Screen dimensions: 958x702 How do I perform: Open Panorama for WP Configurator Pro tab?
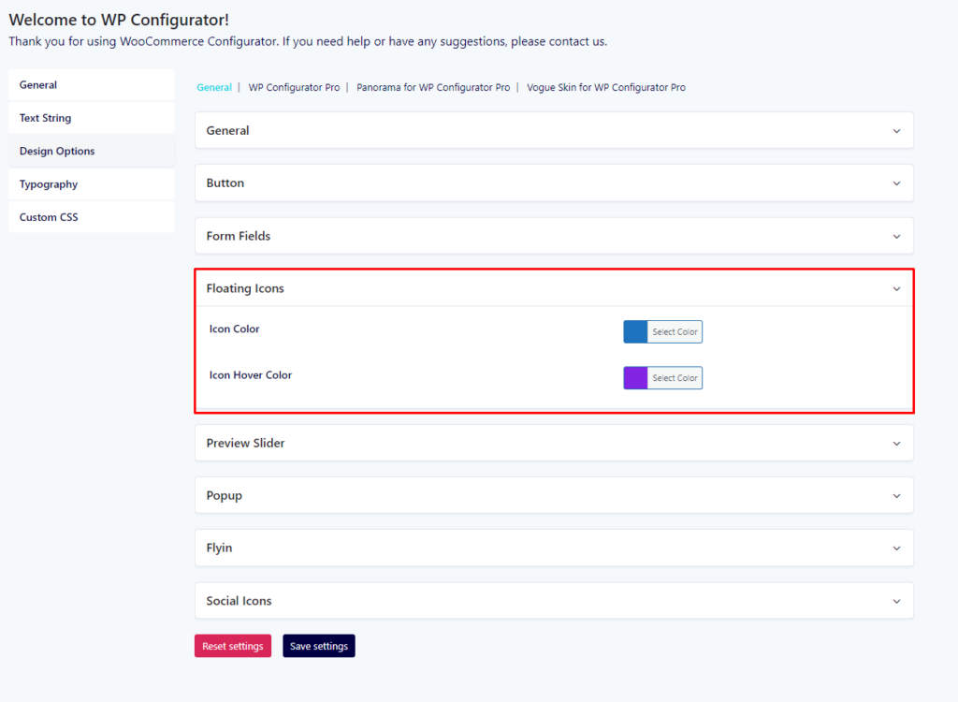point(433,87)
